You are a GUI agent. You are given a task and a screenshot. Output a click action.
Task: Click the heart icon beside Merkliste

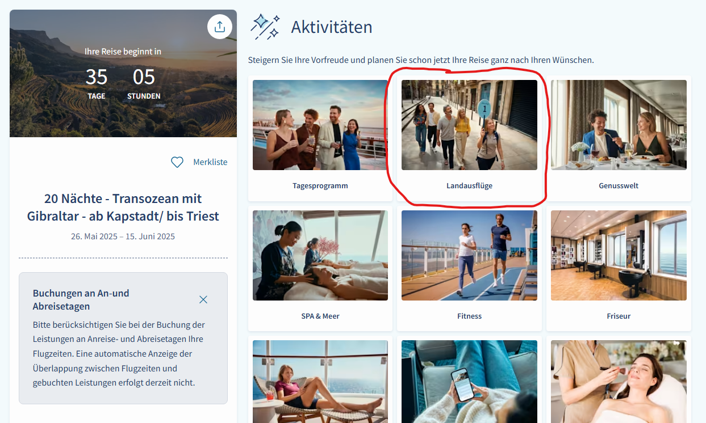coord(177,162)
